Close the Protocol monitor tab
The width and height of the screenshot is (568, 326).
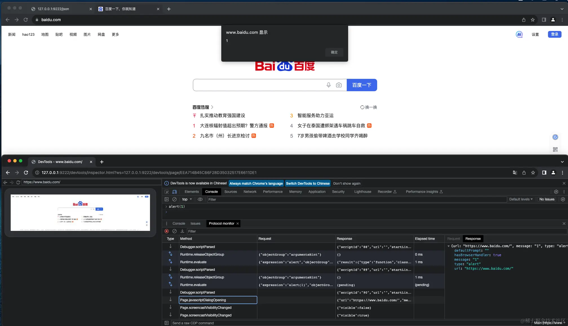tap(238, 224)
